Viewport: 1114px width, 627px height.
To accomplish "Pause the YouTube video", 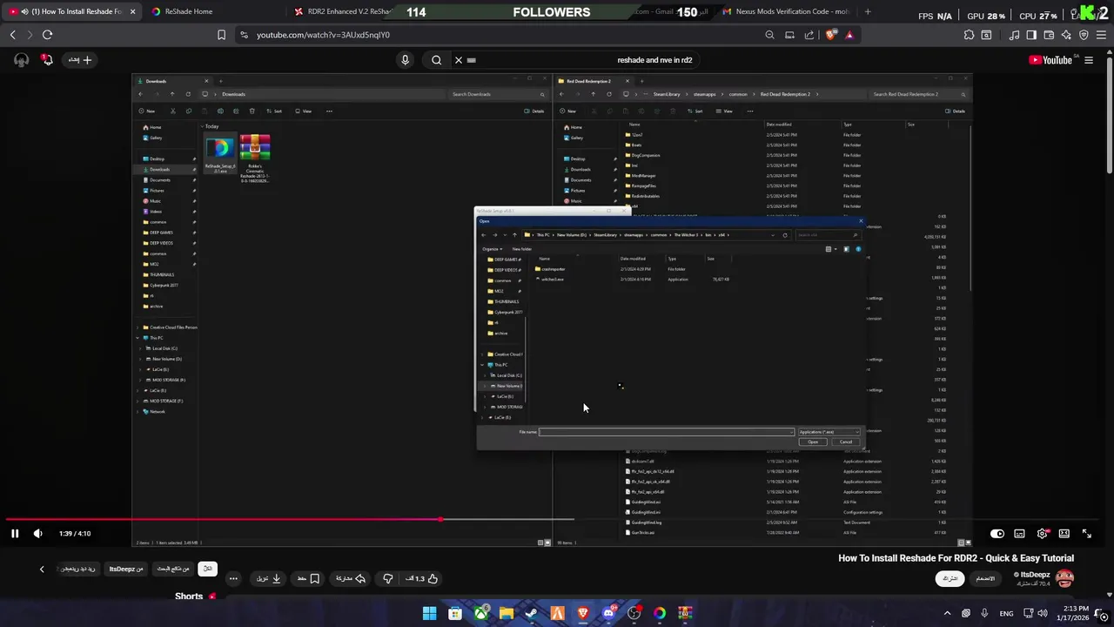I will [x=15, y=534].
